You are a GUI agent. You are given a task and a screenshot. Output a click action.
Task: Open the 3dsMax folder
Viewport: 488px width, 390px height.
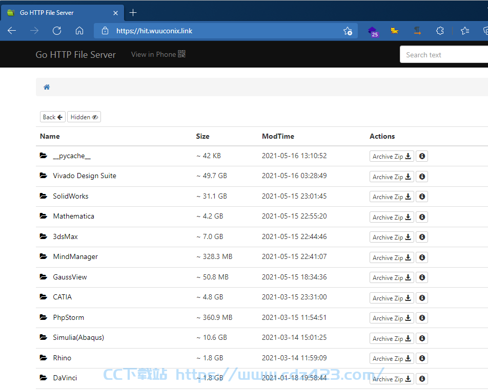click(x=66, y=236)
